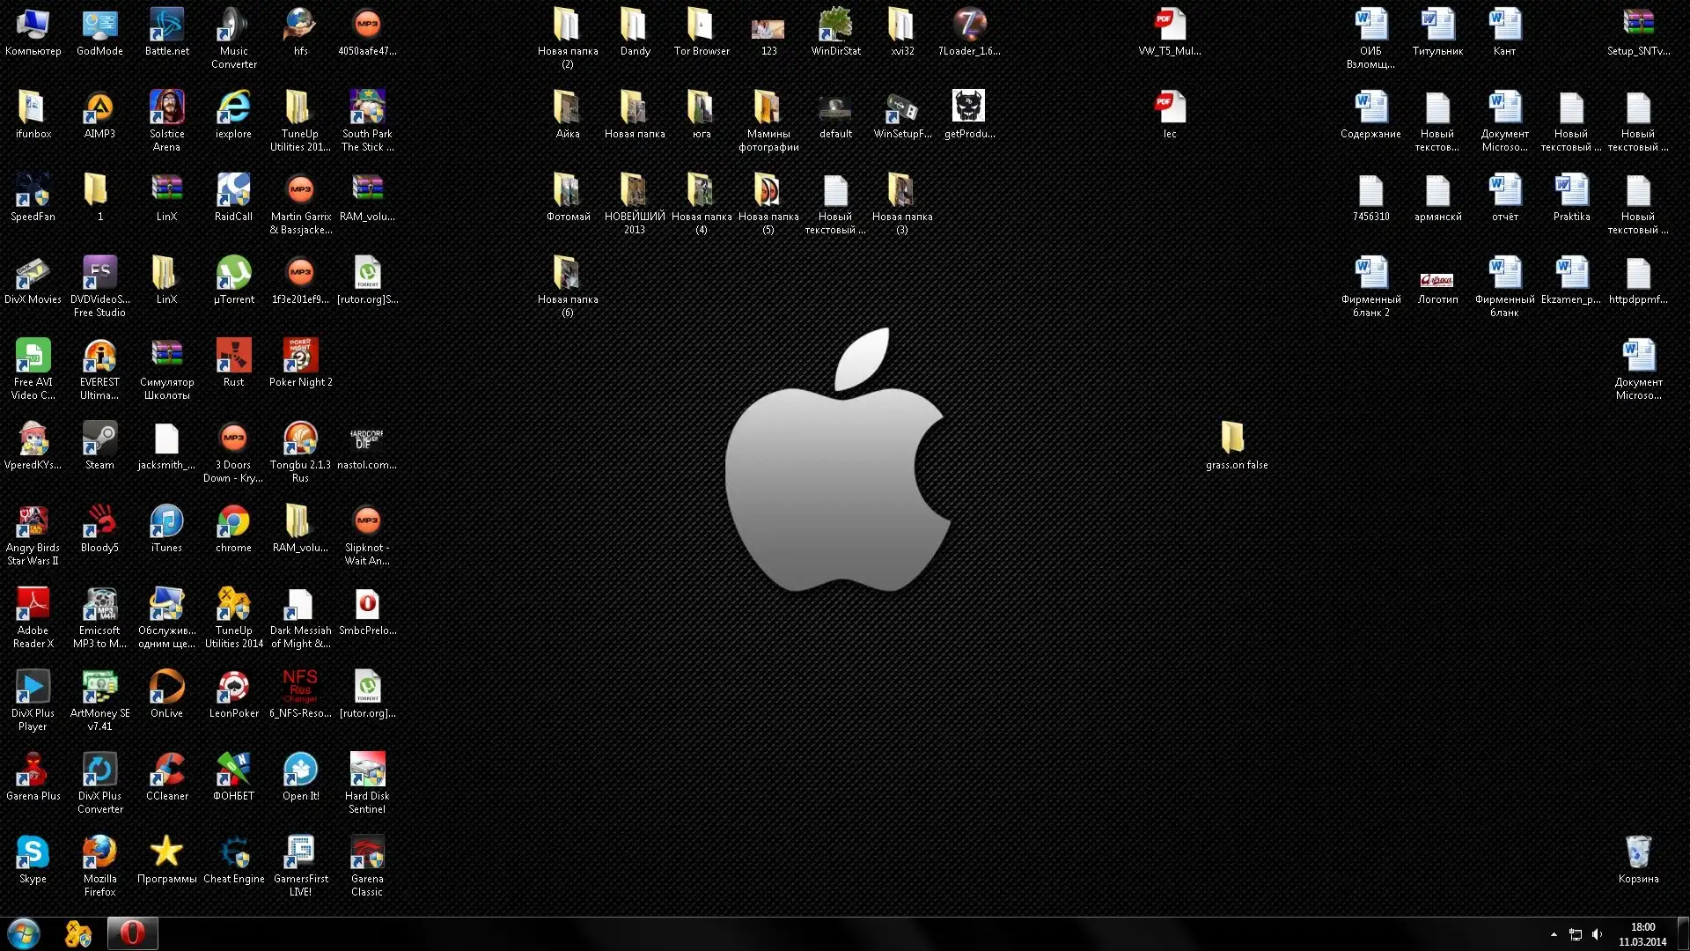Show hidden tray icons arrow
Image resolution: width=1690 pixels, height=951 pixels.
click(x=1554, y=934)
